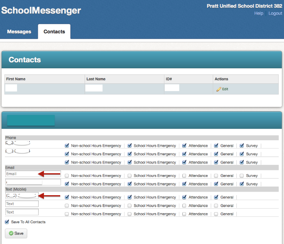The image size is (284, 244).
Task: Check second mobile Non-school Hours Emergency
Action: [x=67, y=206]
